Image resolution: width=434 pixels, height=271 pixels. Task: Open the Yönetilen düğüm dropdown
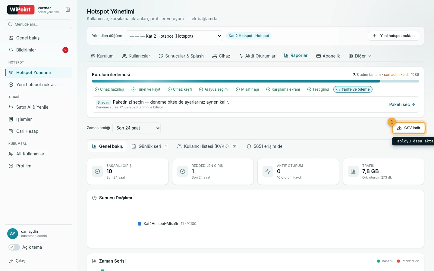pyautogui.click(x=174, y=36)
